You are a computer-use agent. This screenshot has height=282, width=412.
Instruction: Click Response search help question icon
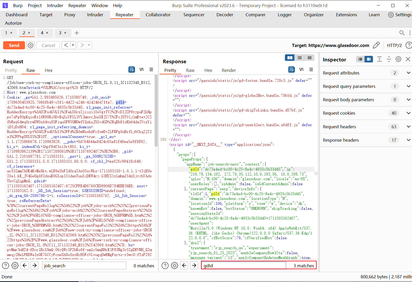coord(165,266)
